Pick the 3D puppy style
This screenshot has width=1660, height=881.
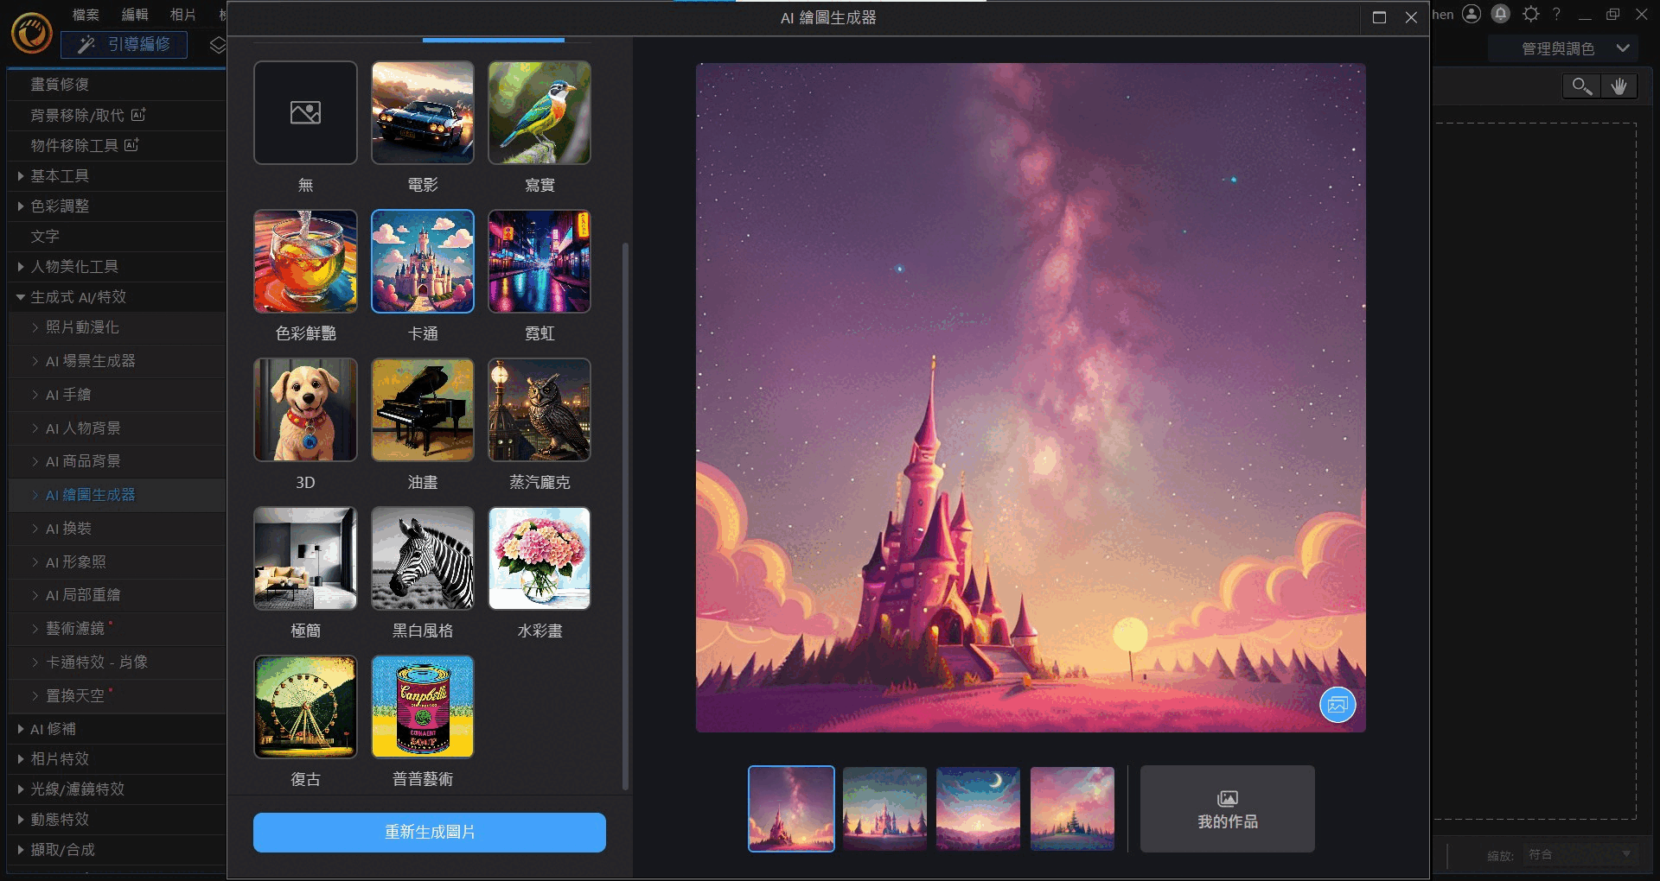click(x=305, y=409)
